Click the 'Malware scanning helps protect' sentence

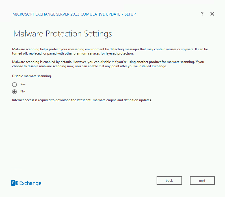(110, 49)
